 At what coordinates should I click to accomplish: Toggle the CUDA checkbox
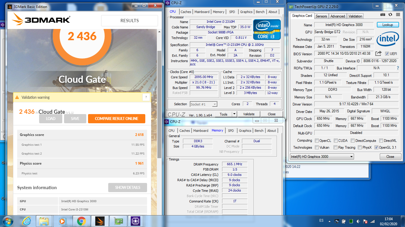click(x=336, y=141)
